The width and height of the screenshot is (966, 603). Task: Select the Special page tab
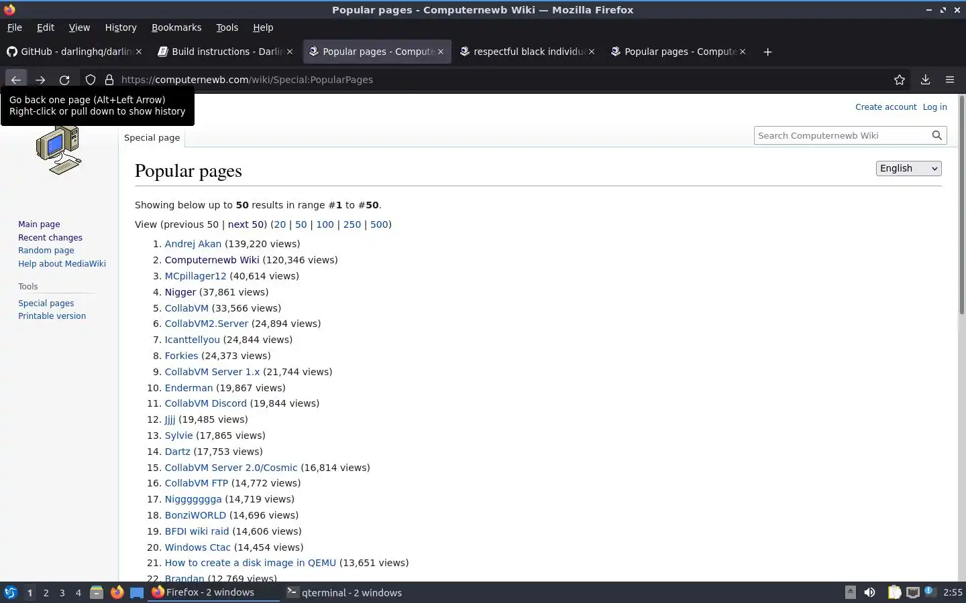[x=152, y=137]
